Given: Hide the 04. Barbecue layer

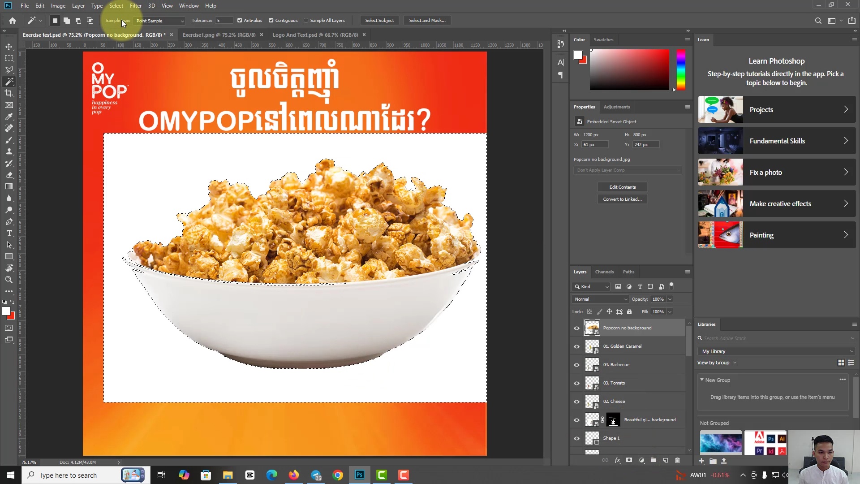Looking at the screenshot, I should click(x=576, y=365).
